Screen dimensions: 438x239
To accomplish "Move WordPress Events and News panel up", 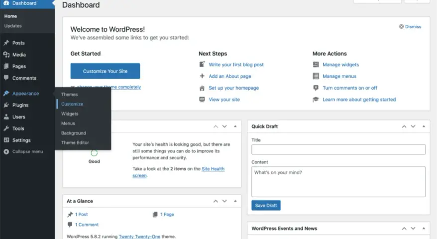I will (404, 229).
